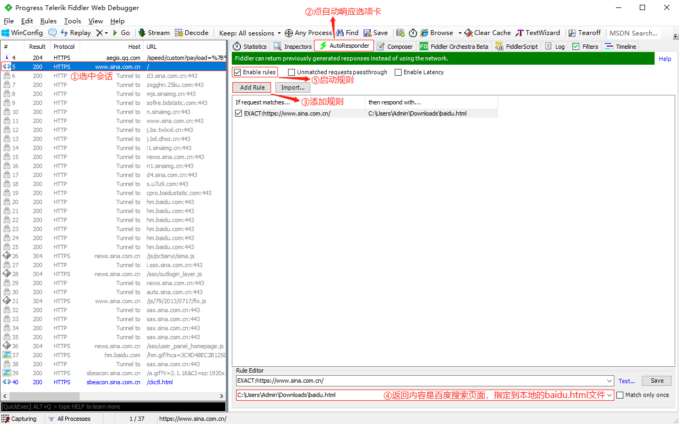Click All Processes filter in status bar
This screenshot has height=424, width=679.
coord(69,419)
